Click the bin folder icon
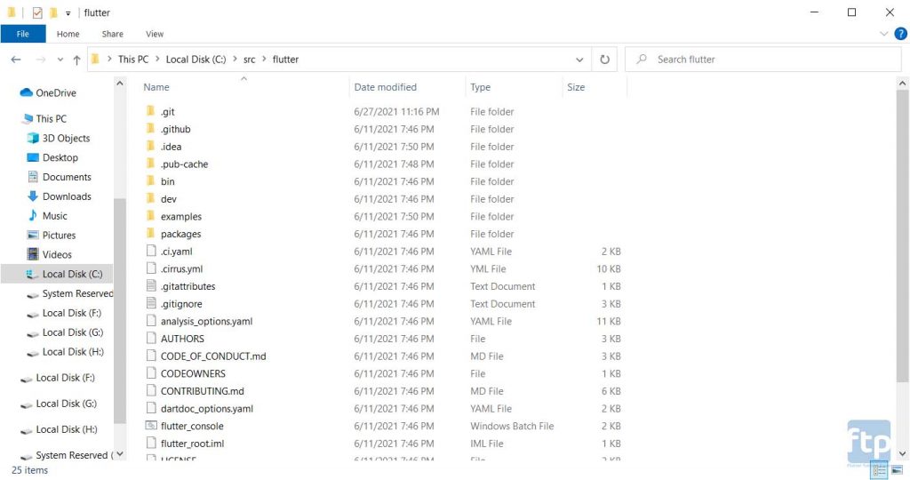This screenshot has height=480, width=910. pyautogui.click(x=151, y=180)
